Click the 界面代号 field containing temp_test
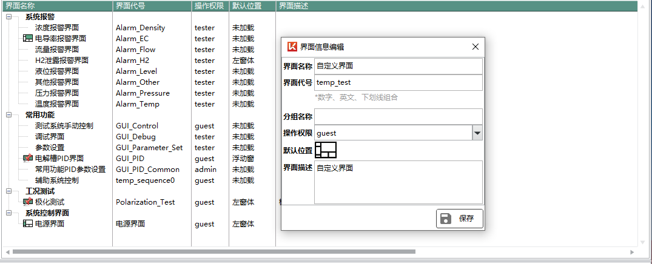 tap(398, 82)
